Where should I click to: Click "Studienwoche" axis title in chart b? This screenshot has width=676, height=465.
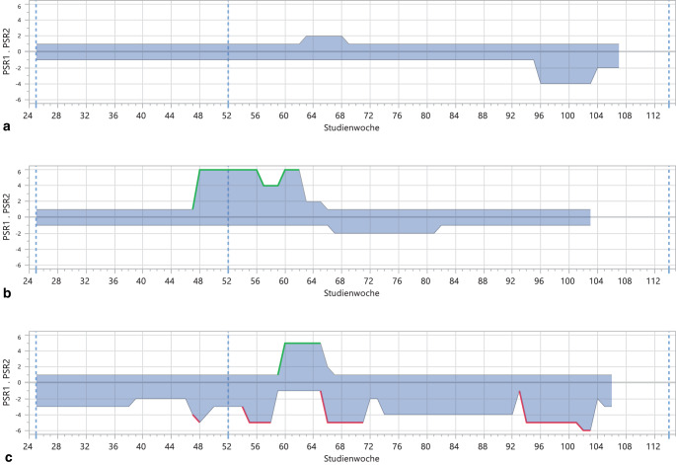click(x=352, y=293)
